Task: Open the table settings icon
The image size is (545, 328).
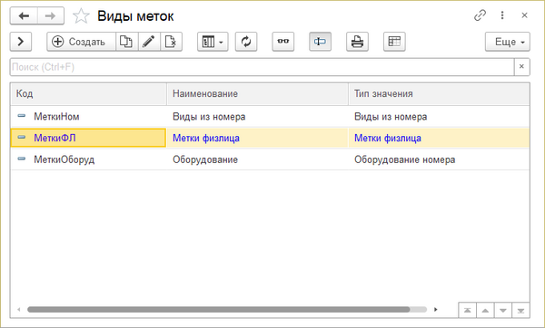Action: [x=394, y=42]
